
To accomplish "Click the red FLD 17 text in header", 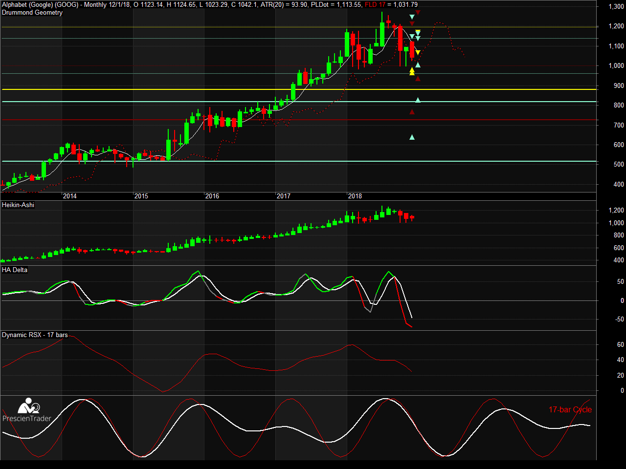I will tap(375, 5).
